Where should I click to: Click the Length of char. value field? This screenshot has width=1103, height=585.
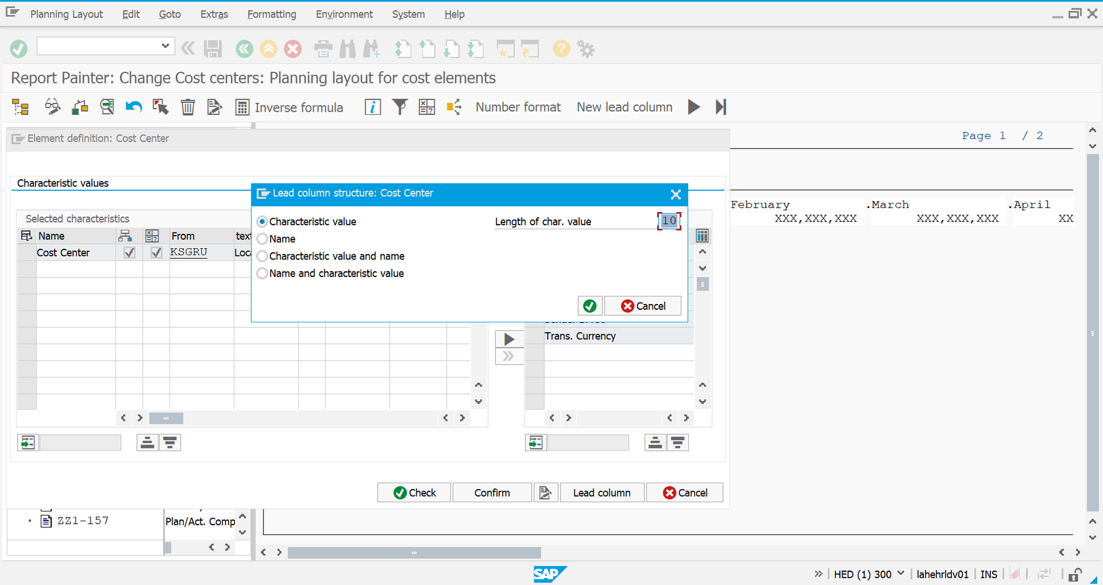pos(669,221)
